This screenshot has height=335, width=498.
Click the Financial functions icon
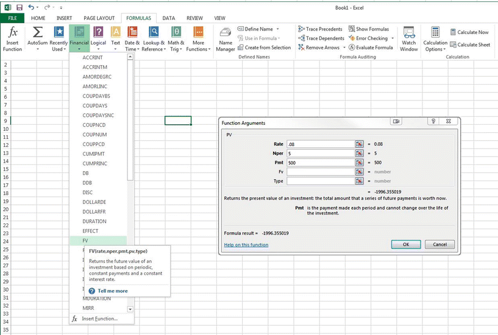point(79,32)
